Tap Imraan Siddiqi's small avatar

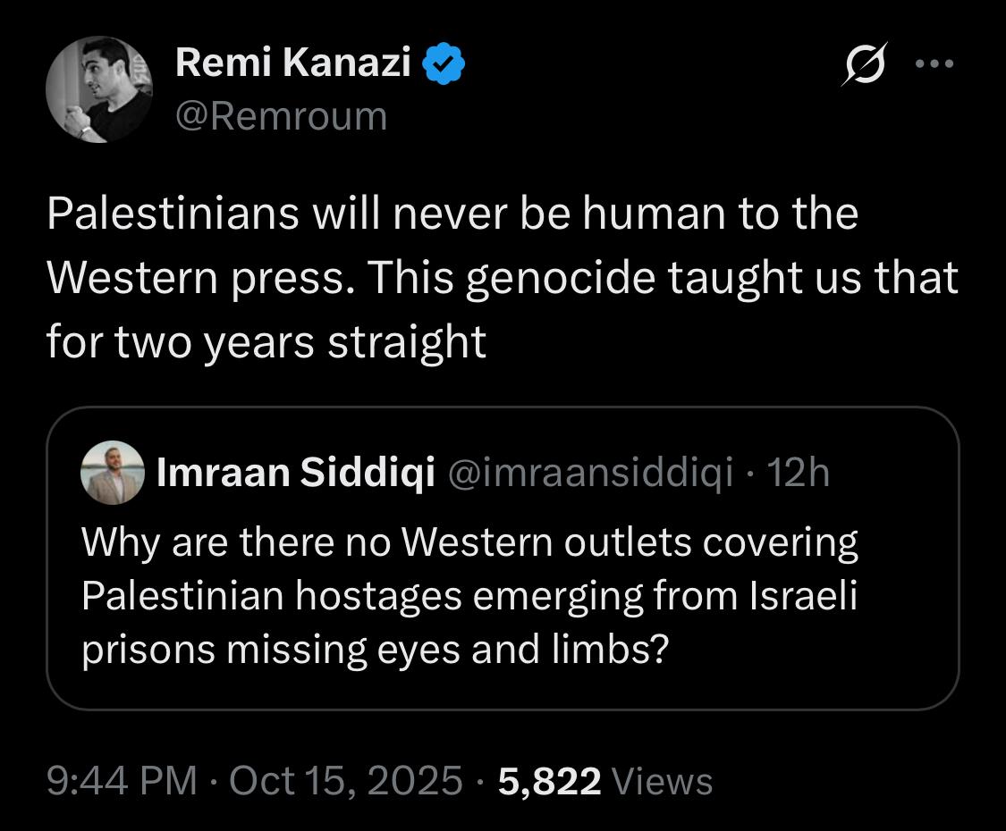coord(112,472)
